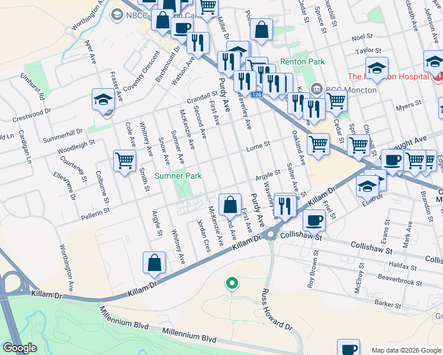The height and width of the screenshot is (355, 443).
Task: Click the restaurant marker near Salter Ave
Action: coord(285,206)
